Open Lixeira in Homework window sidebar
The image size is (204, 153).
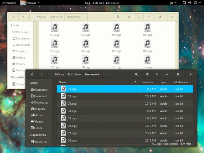[37, 128]
